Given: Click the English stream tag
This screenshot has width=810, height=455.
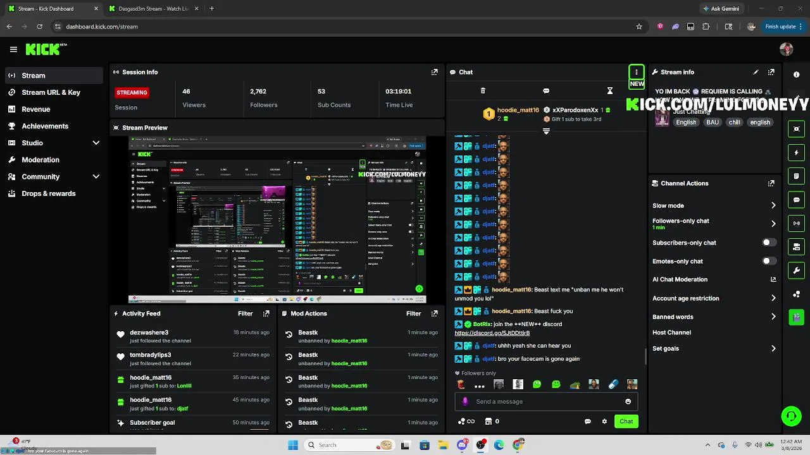Looking at the screenshot, I should (686, 123).
